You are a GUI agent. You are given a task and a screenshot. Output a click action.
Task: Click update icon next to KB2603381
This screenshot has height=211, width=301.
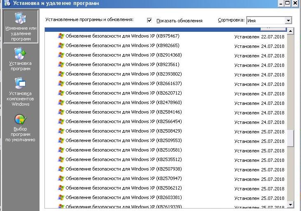tap(61, 197)
